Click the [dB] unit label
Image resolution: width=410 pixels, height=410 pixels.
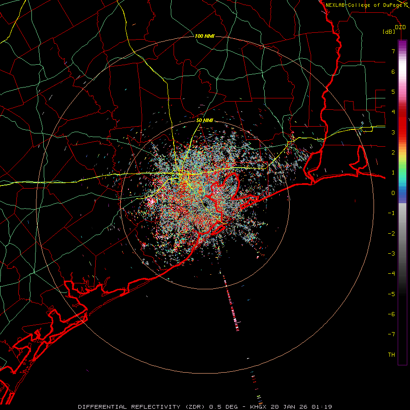pos(389,32)
